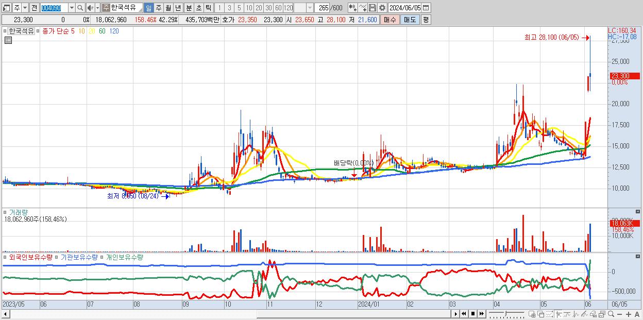Viewport: 643px width, 320px height.
Task: Click the dotted line range icon
Action: (549, 314)
